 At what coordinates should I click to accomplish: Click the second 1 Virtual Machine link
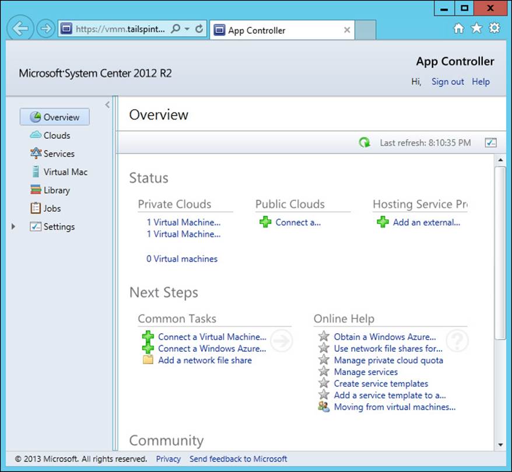point(184,234)
